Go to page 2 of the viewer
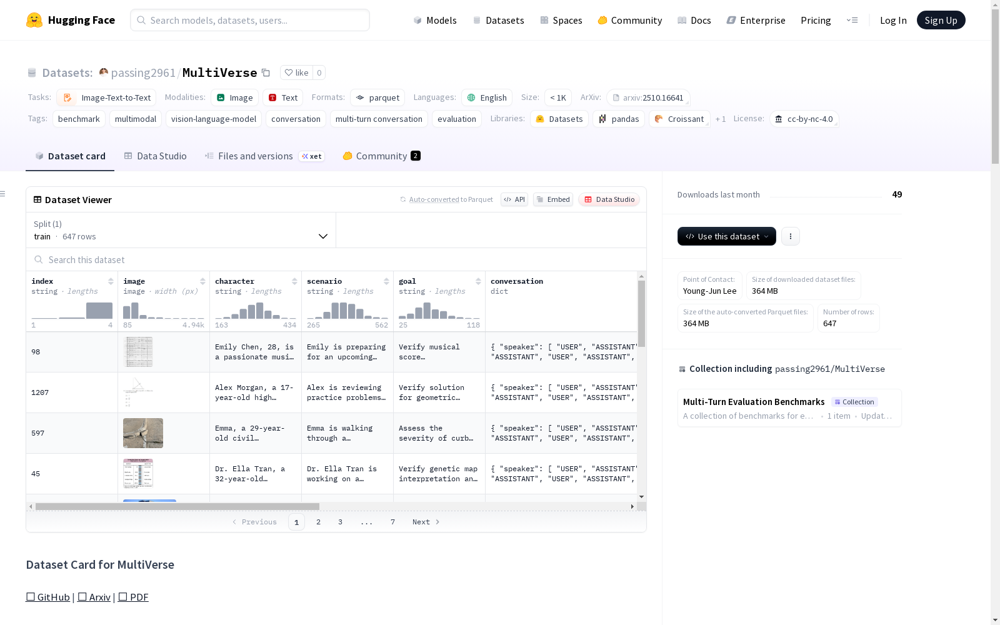Screen dimensions: 1000x625 tap(319, 522)
